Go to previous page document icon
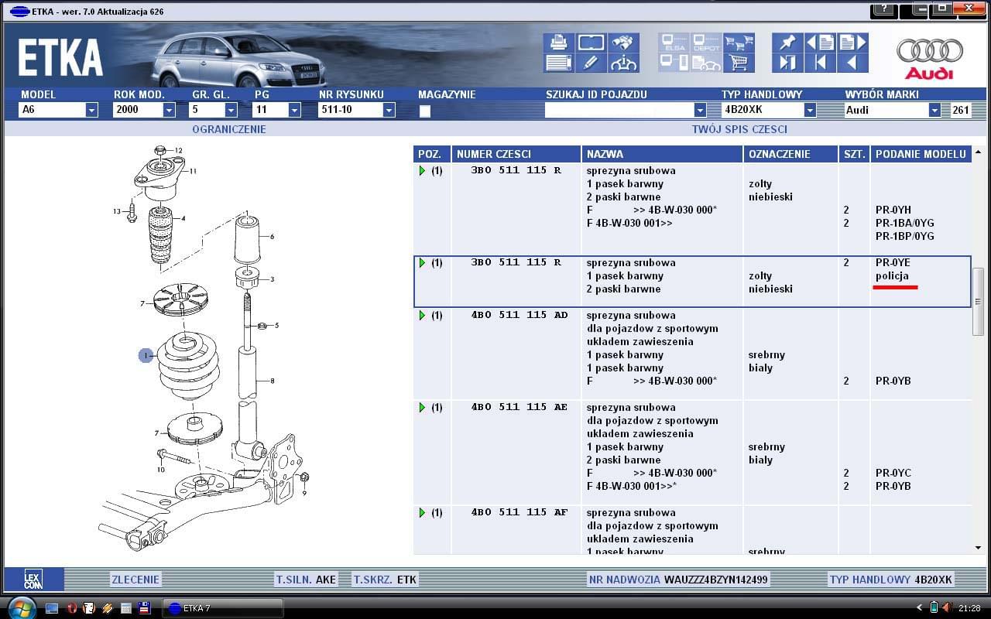Viewport: 991px width, 619px height. 820,43
